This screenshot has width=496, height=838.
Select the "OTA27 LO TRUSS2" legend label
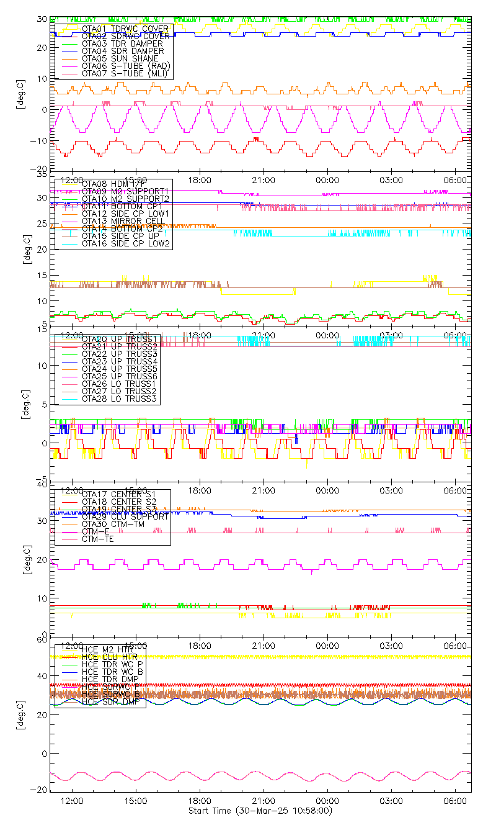[120, 391]
